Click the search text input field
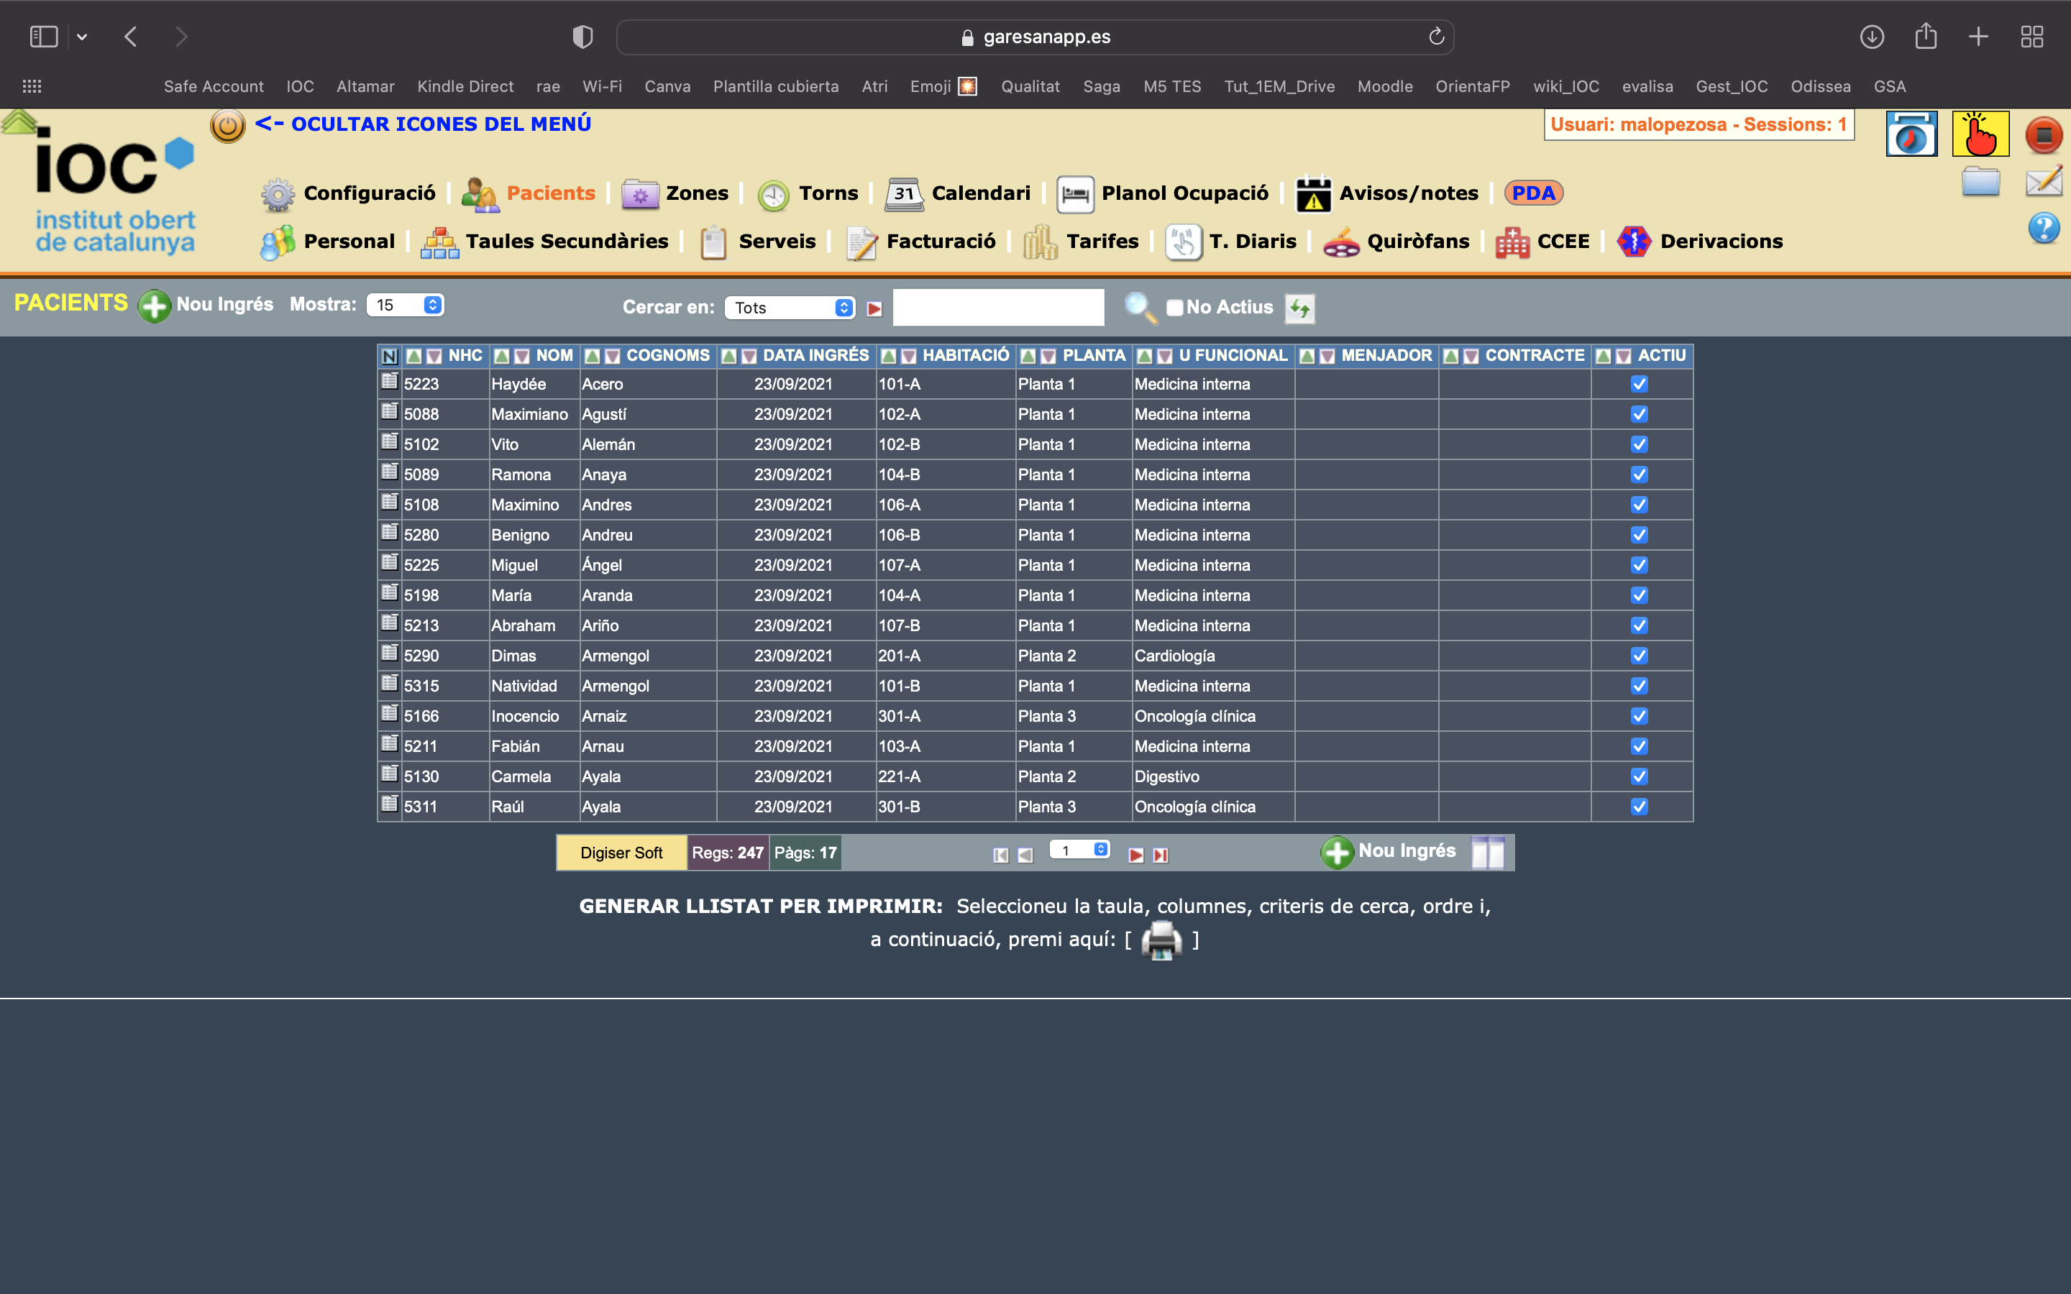The height and width of the screenshot is (1294, 2071). point(998,307)
